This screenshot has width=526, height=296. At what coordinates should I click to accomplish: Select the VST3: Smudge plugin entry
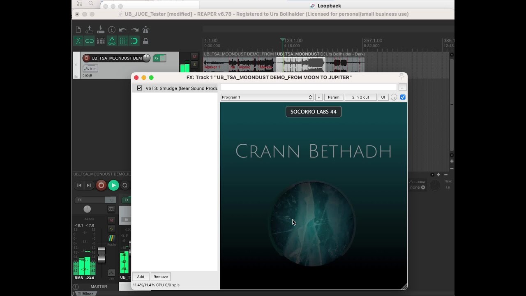click(x=181, y=88)
